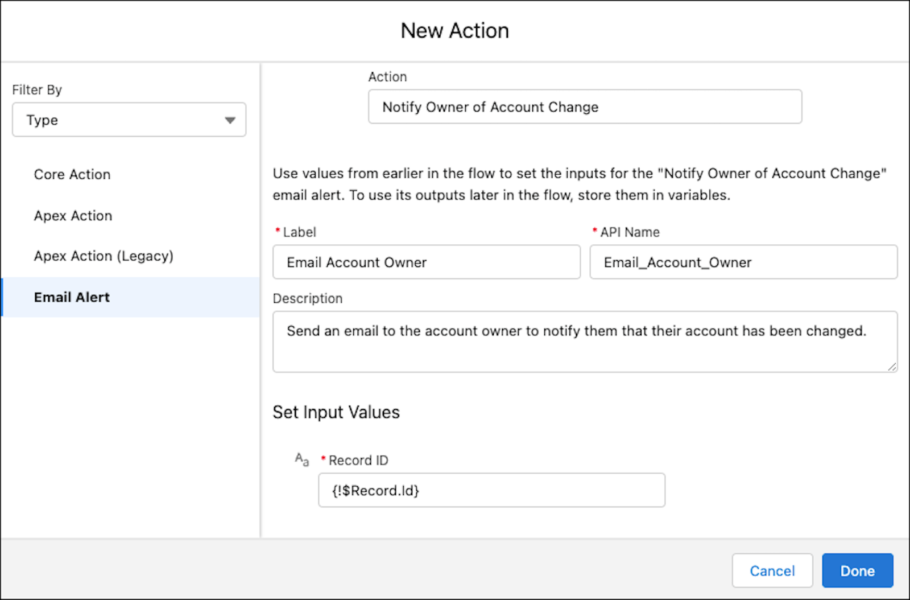The image size is (910, 600).
Task: Cancel the New Action dialog
Action: point(772,570)
